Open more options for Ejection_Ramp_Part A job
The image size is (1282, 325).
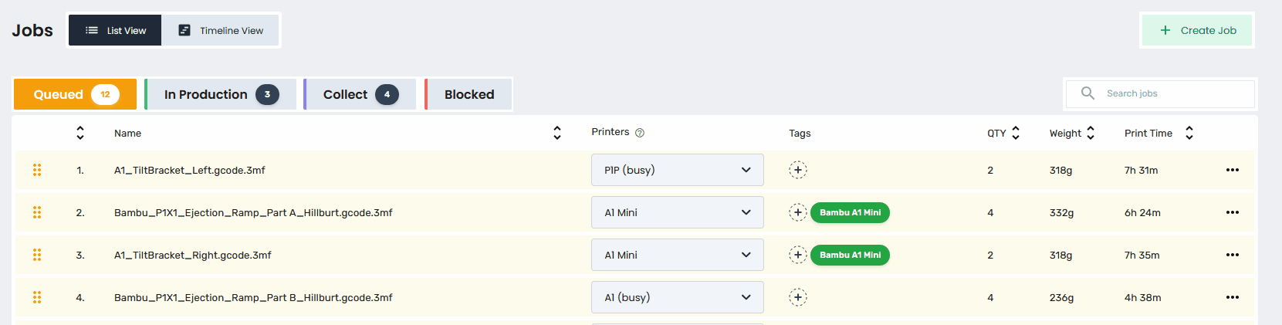pos(1233,212)
